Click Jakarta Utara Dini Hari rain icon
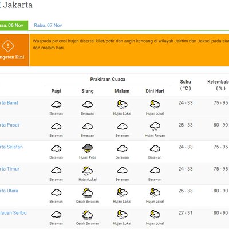 click(155, 192)
